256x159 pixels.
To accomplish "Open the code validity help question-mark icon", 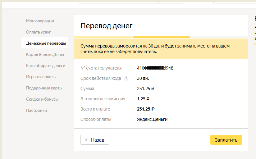I will tap(126, 79).
